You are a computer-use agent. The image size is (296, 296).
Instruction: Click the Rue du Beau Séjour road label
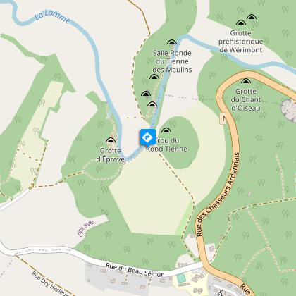pos(135,270)
